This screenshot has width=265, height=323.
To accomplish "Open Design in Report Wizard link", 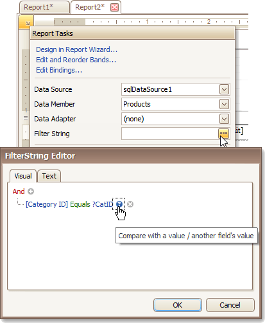I will (76, 49).
